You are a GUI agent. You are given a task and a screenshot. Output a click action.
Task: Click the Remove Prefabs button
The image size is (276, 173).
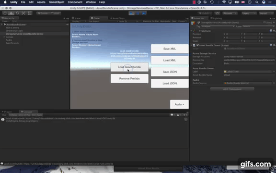pos(129,78)
